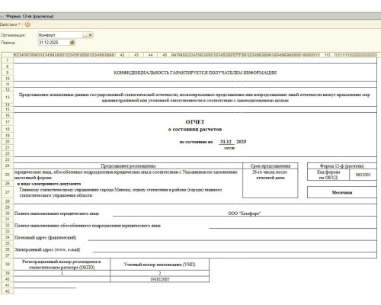Click text about Главному статистическому управлению Минска
The height and width of the screenshot is (305, 381).
point(120,192)
